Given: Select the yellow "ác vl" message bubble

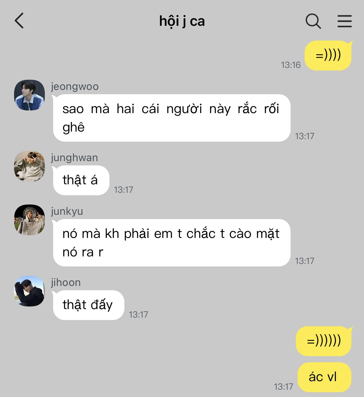Looking at the screenshot, I should tap(324, 377).
